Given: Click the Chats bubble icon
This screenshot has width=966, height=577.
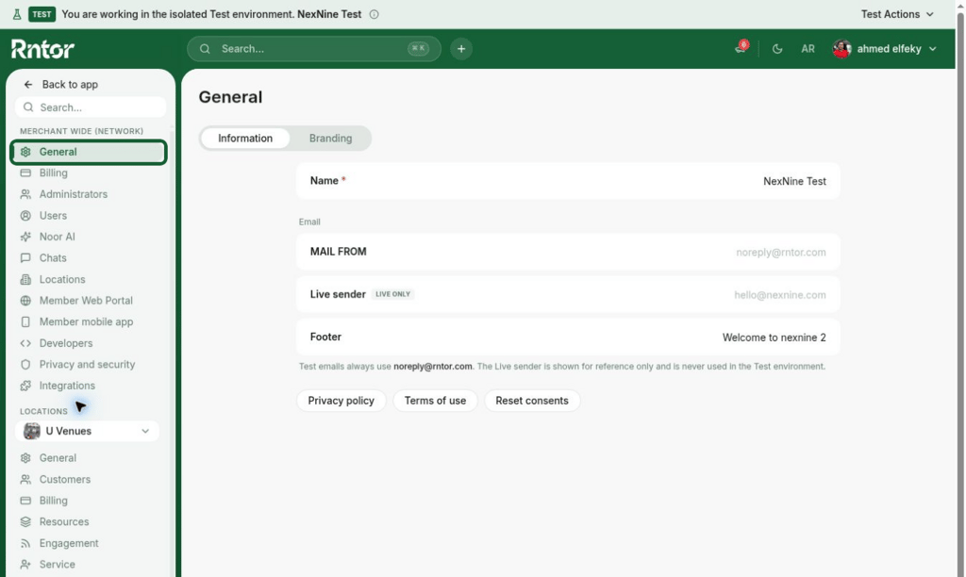Looking at the screenshot, I should [x=25, y=258].
